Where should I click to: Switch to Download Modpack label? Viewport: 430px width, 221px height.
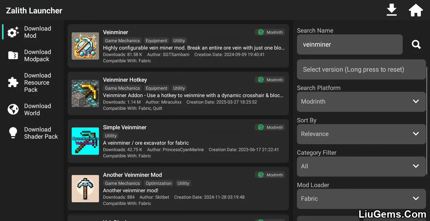tap(38, 56)
